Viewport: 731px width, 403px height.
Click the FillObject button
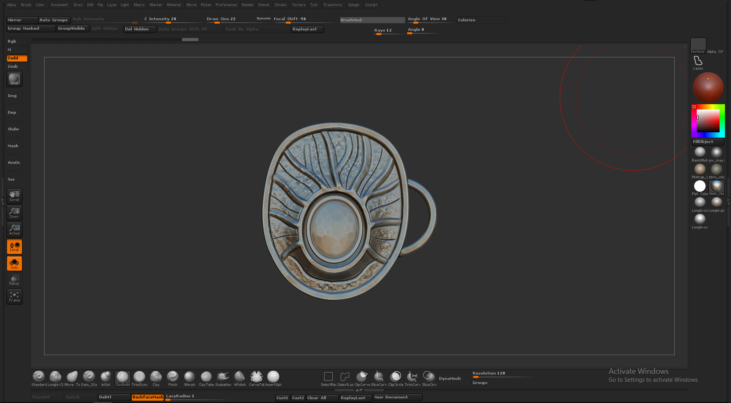[x=708, y=142]
